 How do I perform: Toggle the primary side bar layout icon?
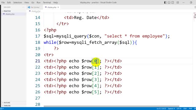click(165, 2)
